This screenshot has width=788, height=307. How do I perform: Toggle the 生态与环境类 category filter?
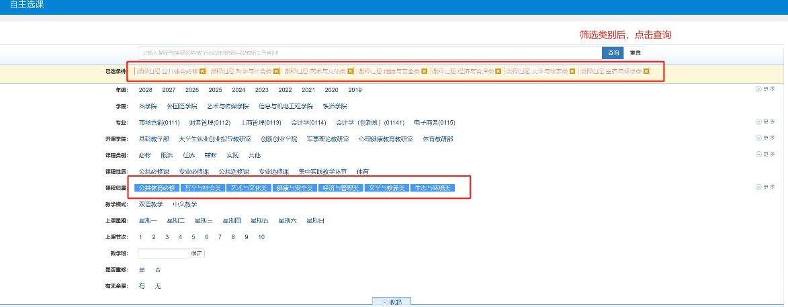coord(433,188)
